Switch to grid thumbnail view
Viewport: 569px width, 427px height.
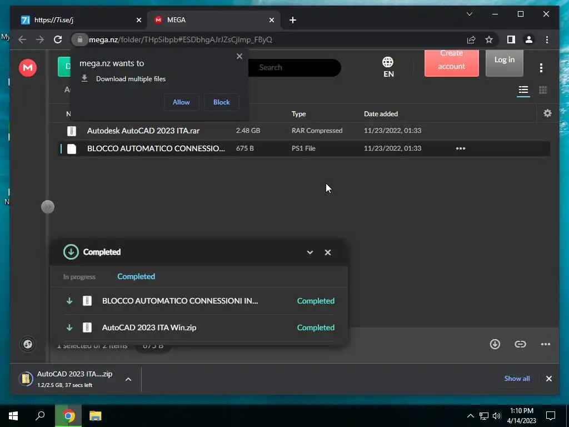pyautogui.click(x=543, y=90)
